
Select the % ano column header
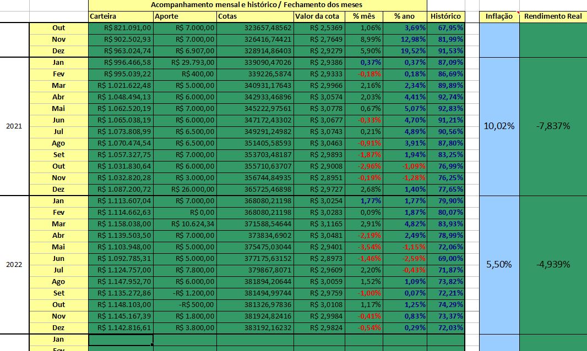405,16
